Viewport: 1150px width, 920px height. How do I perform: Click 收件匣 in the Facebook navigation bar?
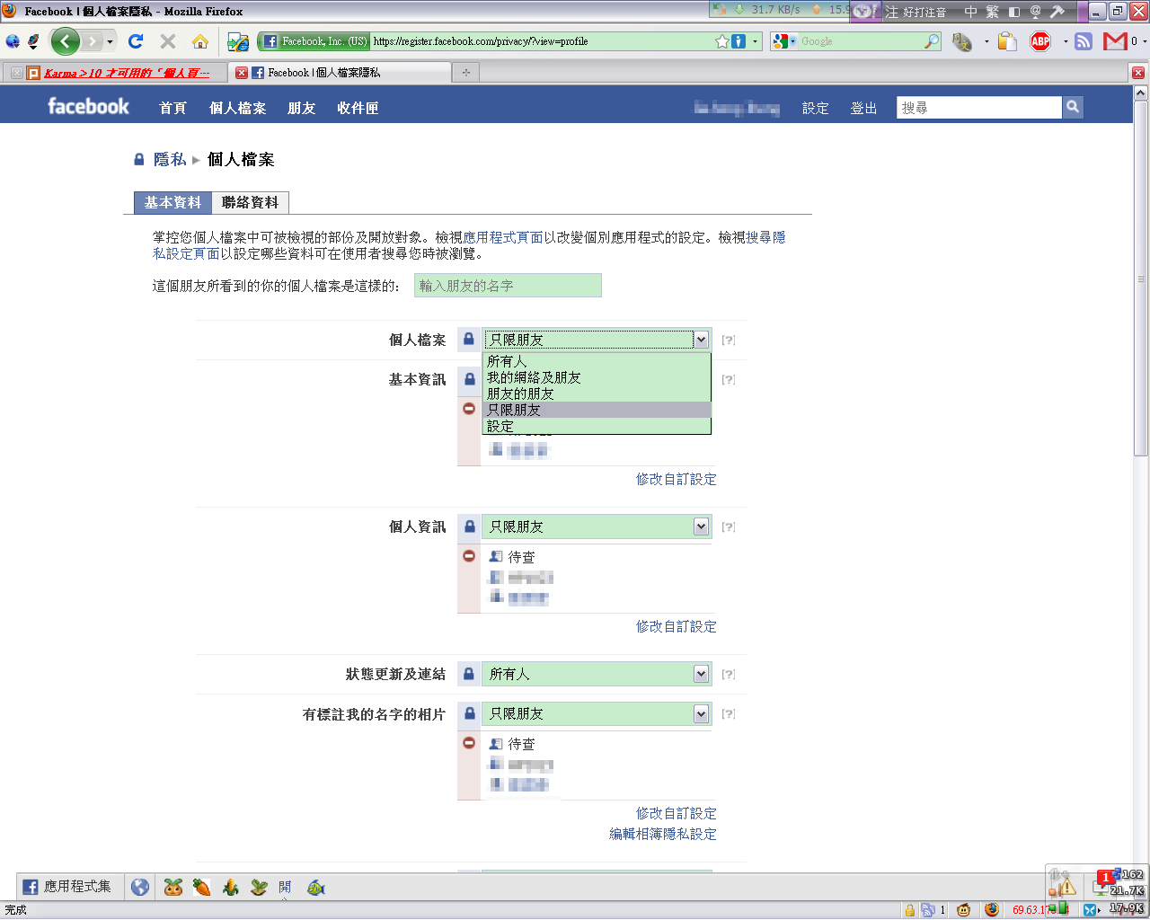coord(358,108)
